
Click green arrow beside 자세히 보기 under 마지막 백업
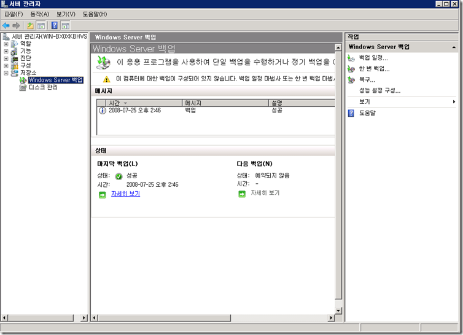[x=102, y=195]
